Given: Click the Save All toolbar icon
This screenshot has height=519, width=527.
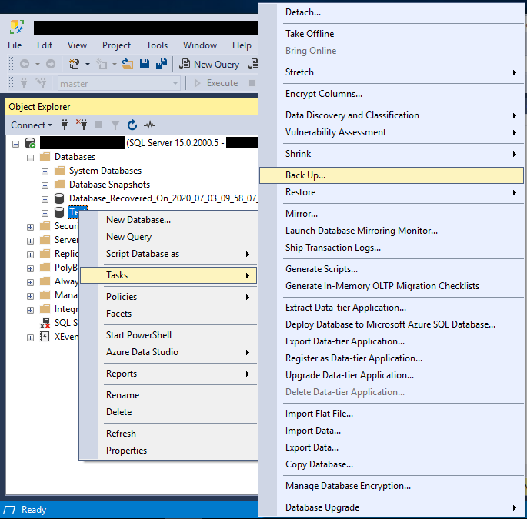Looking at the screenshot, I should pyautogui.click(x=162, y=65).
